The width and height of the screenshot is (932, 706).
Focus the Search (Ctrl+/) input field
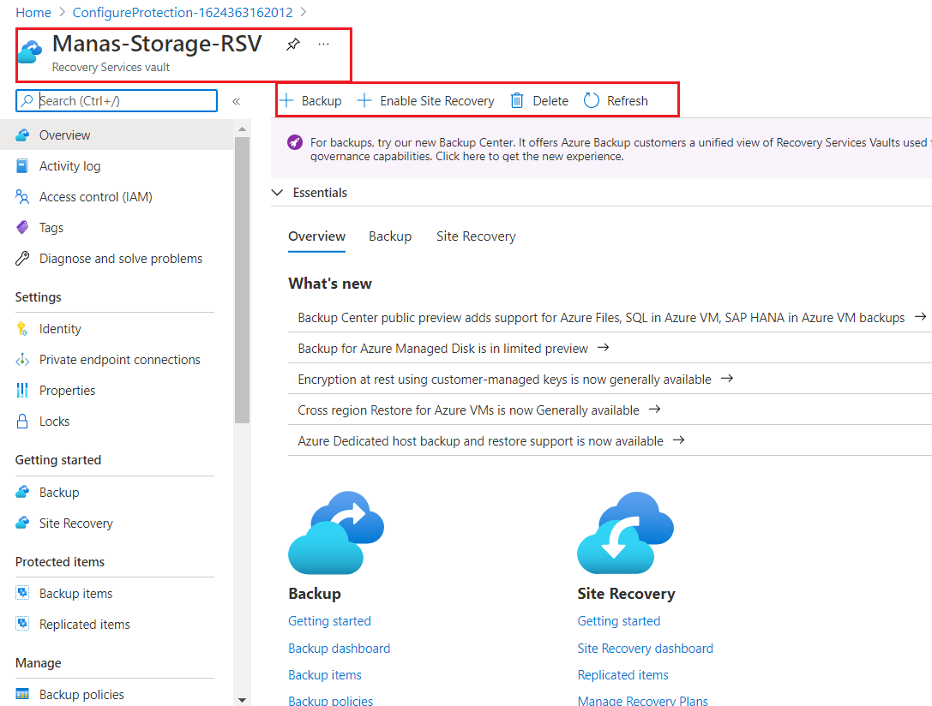pos(117,101)
